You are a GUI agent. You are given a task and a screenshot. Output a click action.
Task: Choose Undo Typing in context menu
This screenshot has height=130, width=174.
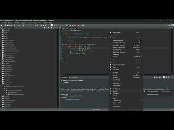[x=126, y=32]
